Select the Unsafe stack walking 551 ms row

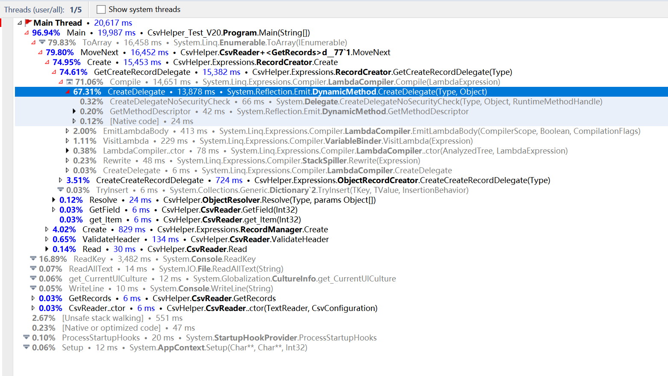click(x=341, y=318)
